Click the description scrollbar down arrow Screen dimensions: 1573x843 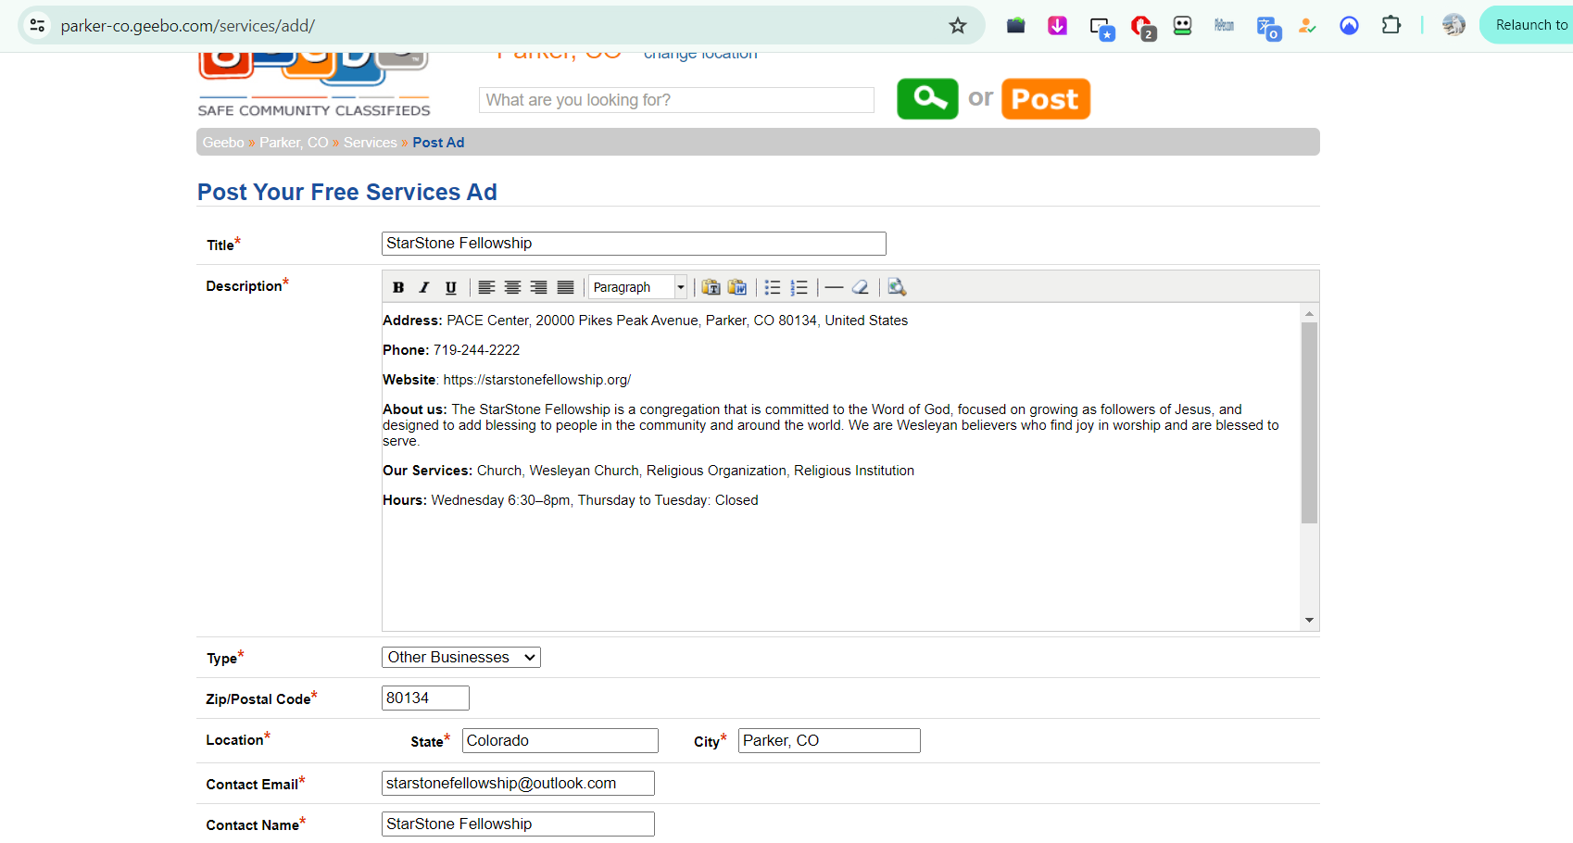click(x=1309, y=620)
